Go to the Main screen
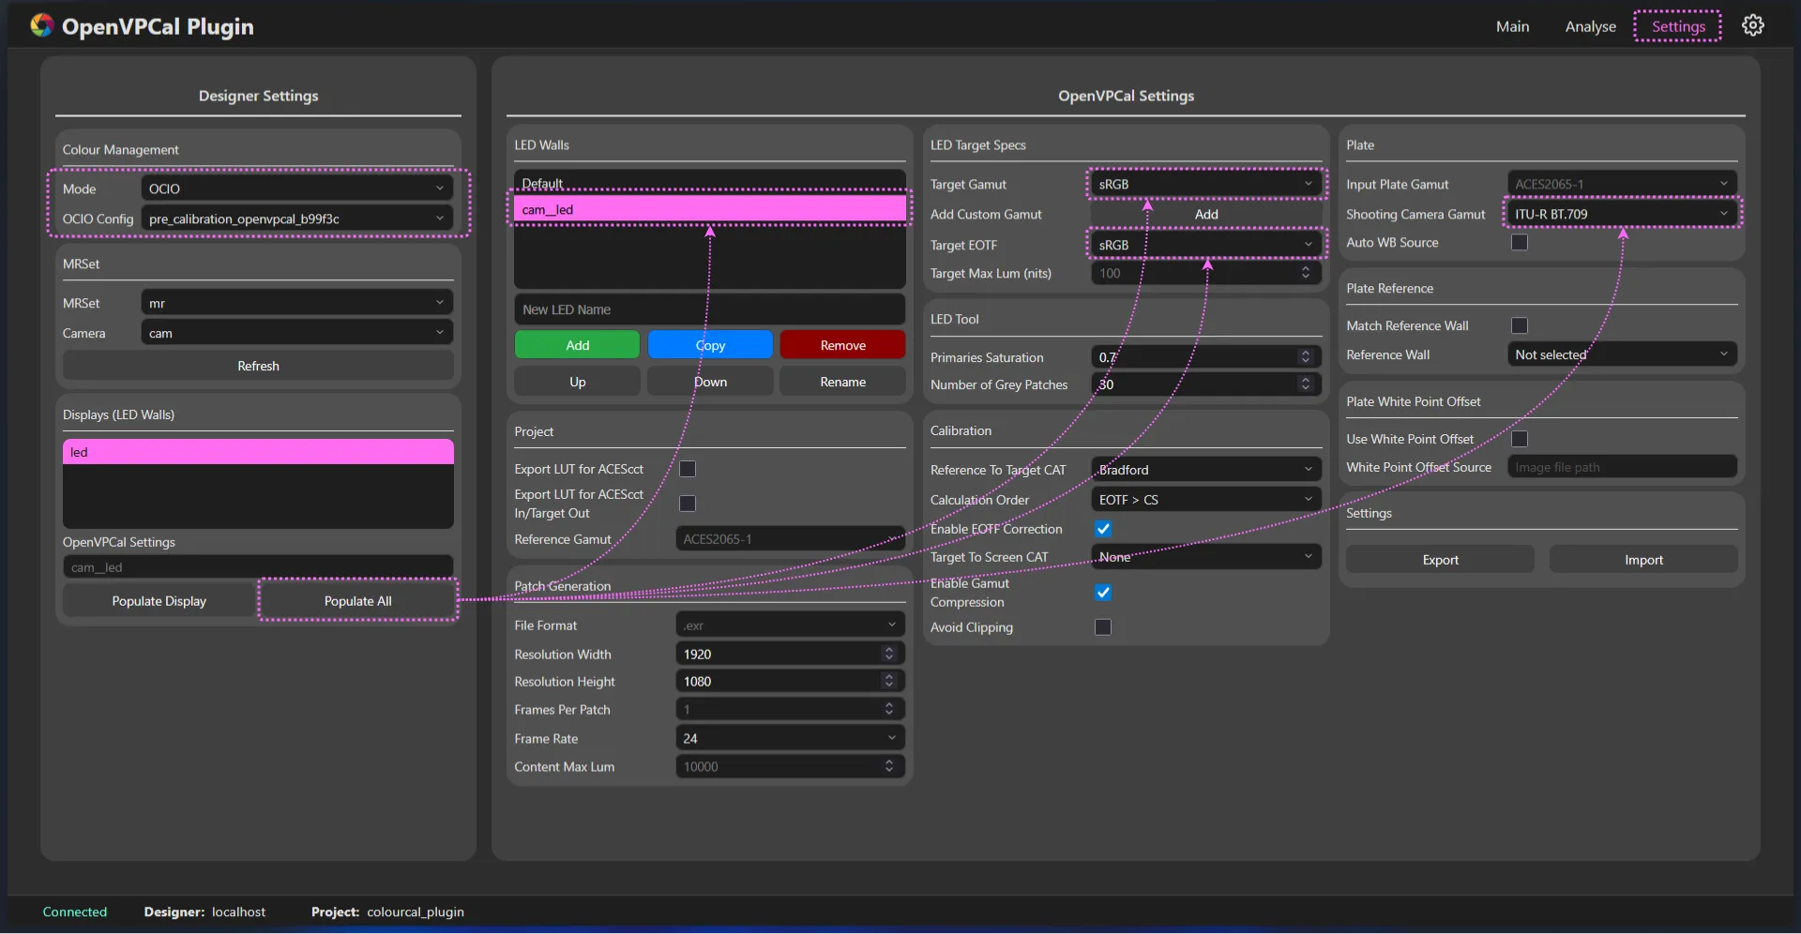1801x934 pixels. click(x=1512, y=26)
